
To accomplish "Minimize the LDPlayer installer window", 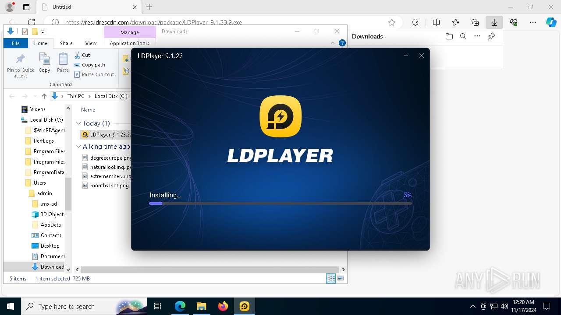I will click(406, 56).
